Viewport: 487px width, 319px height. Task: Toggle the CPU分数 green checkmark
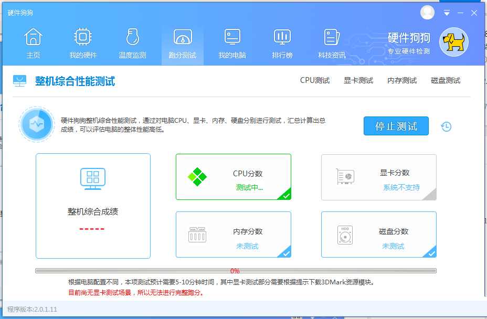[286, 195]
